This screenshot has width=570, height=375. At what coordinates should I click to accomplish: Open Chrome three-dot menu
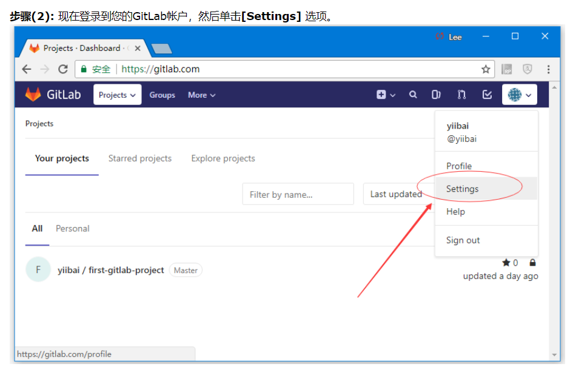(x=548, y=69)
